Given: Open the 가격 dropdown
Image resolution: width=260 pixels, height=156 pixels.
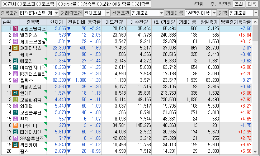Looking at the screenshot, I should coord(256,13).
